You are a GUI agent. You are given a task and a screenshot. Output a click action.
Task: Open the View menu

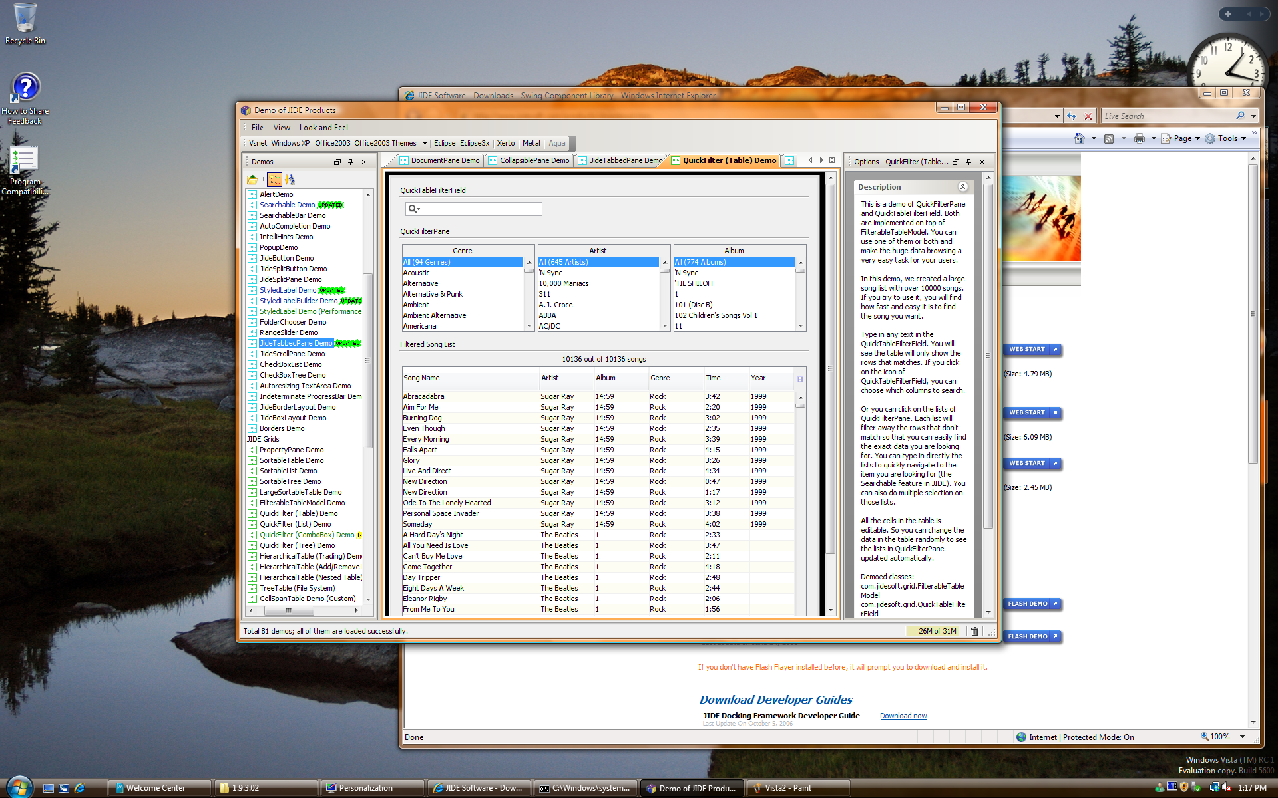[282, 128]
